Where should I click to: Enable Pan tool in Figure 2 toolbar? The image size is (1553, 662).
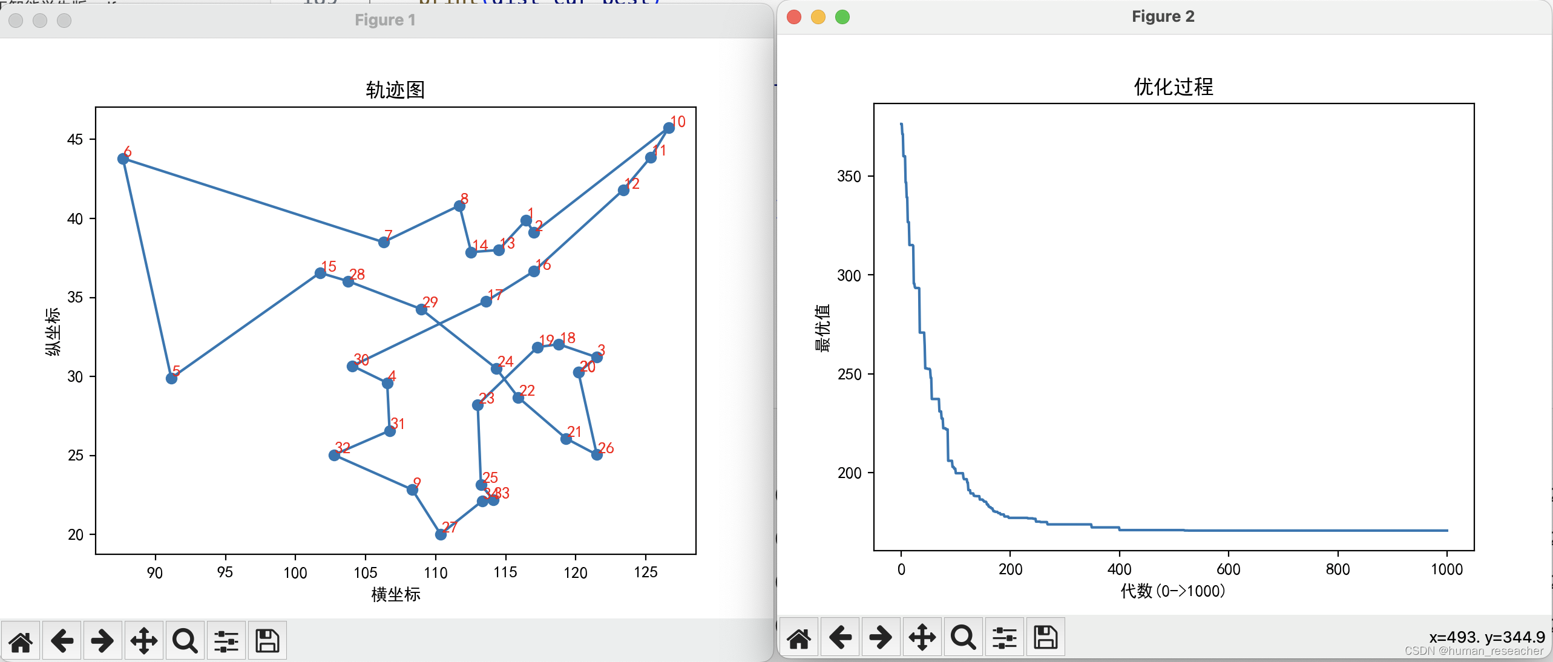point(922,637)
